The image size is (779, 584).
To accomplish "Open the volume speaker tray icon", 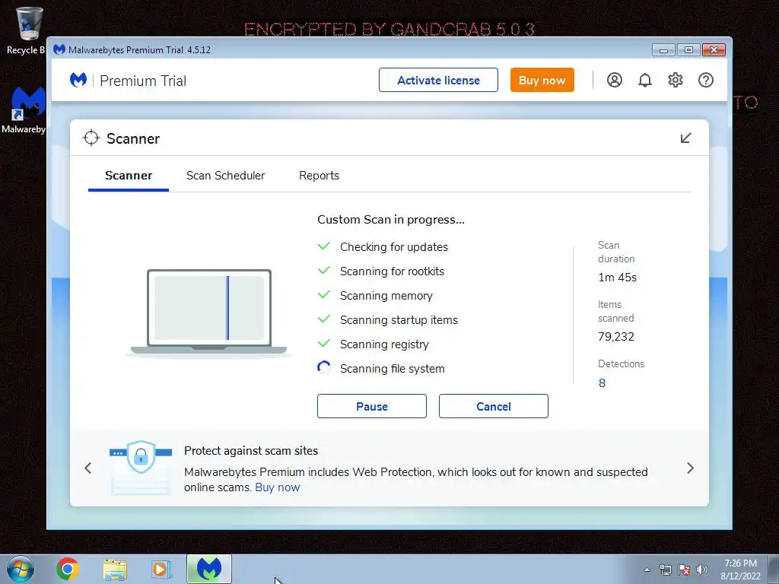I will click(702, 570).
